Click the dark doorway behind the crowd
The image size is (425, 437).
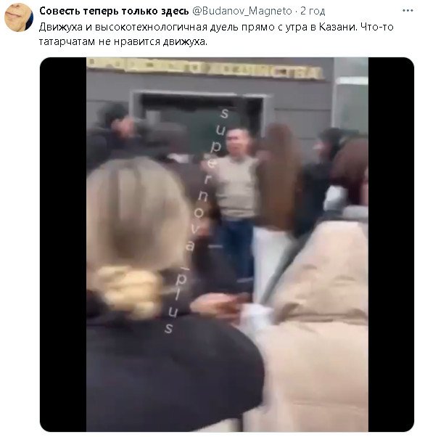pos(199,117)
